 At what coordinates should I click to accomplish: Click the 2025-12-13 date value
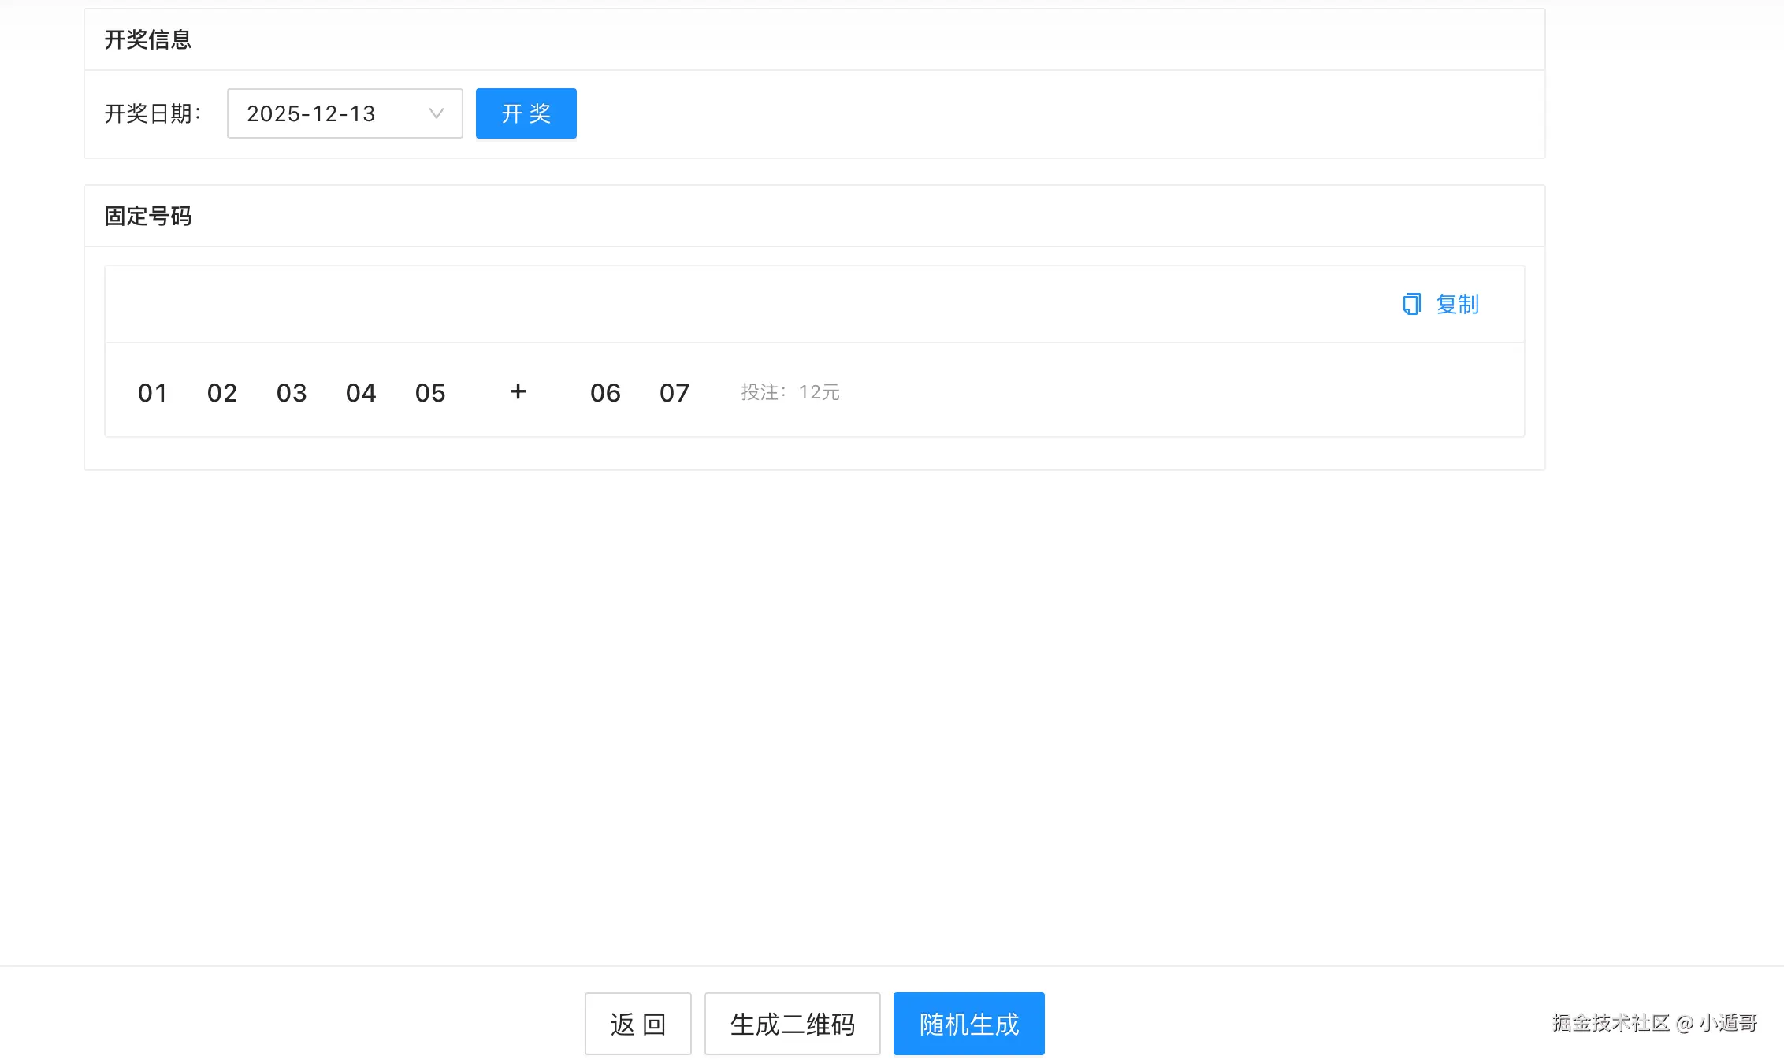(x=311, y=113)
